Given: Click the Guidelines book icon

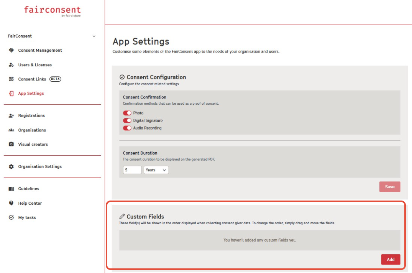Looking at the screenshot, I should click(x=11, y=189).
